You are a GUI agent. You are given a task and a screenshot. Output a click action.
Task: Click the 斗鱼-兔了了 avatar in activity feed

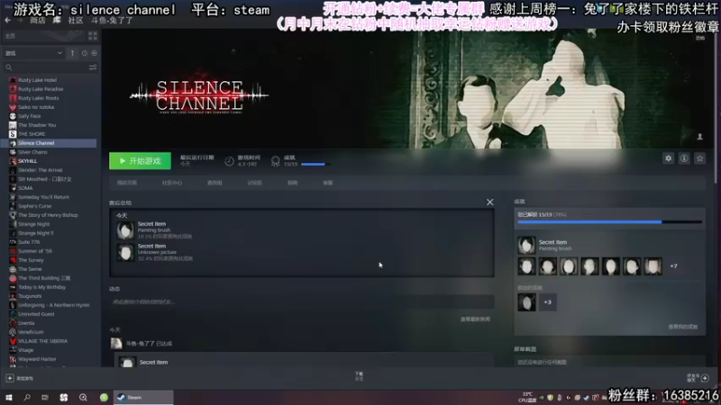[x=116, y=344]
